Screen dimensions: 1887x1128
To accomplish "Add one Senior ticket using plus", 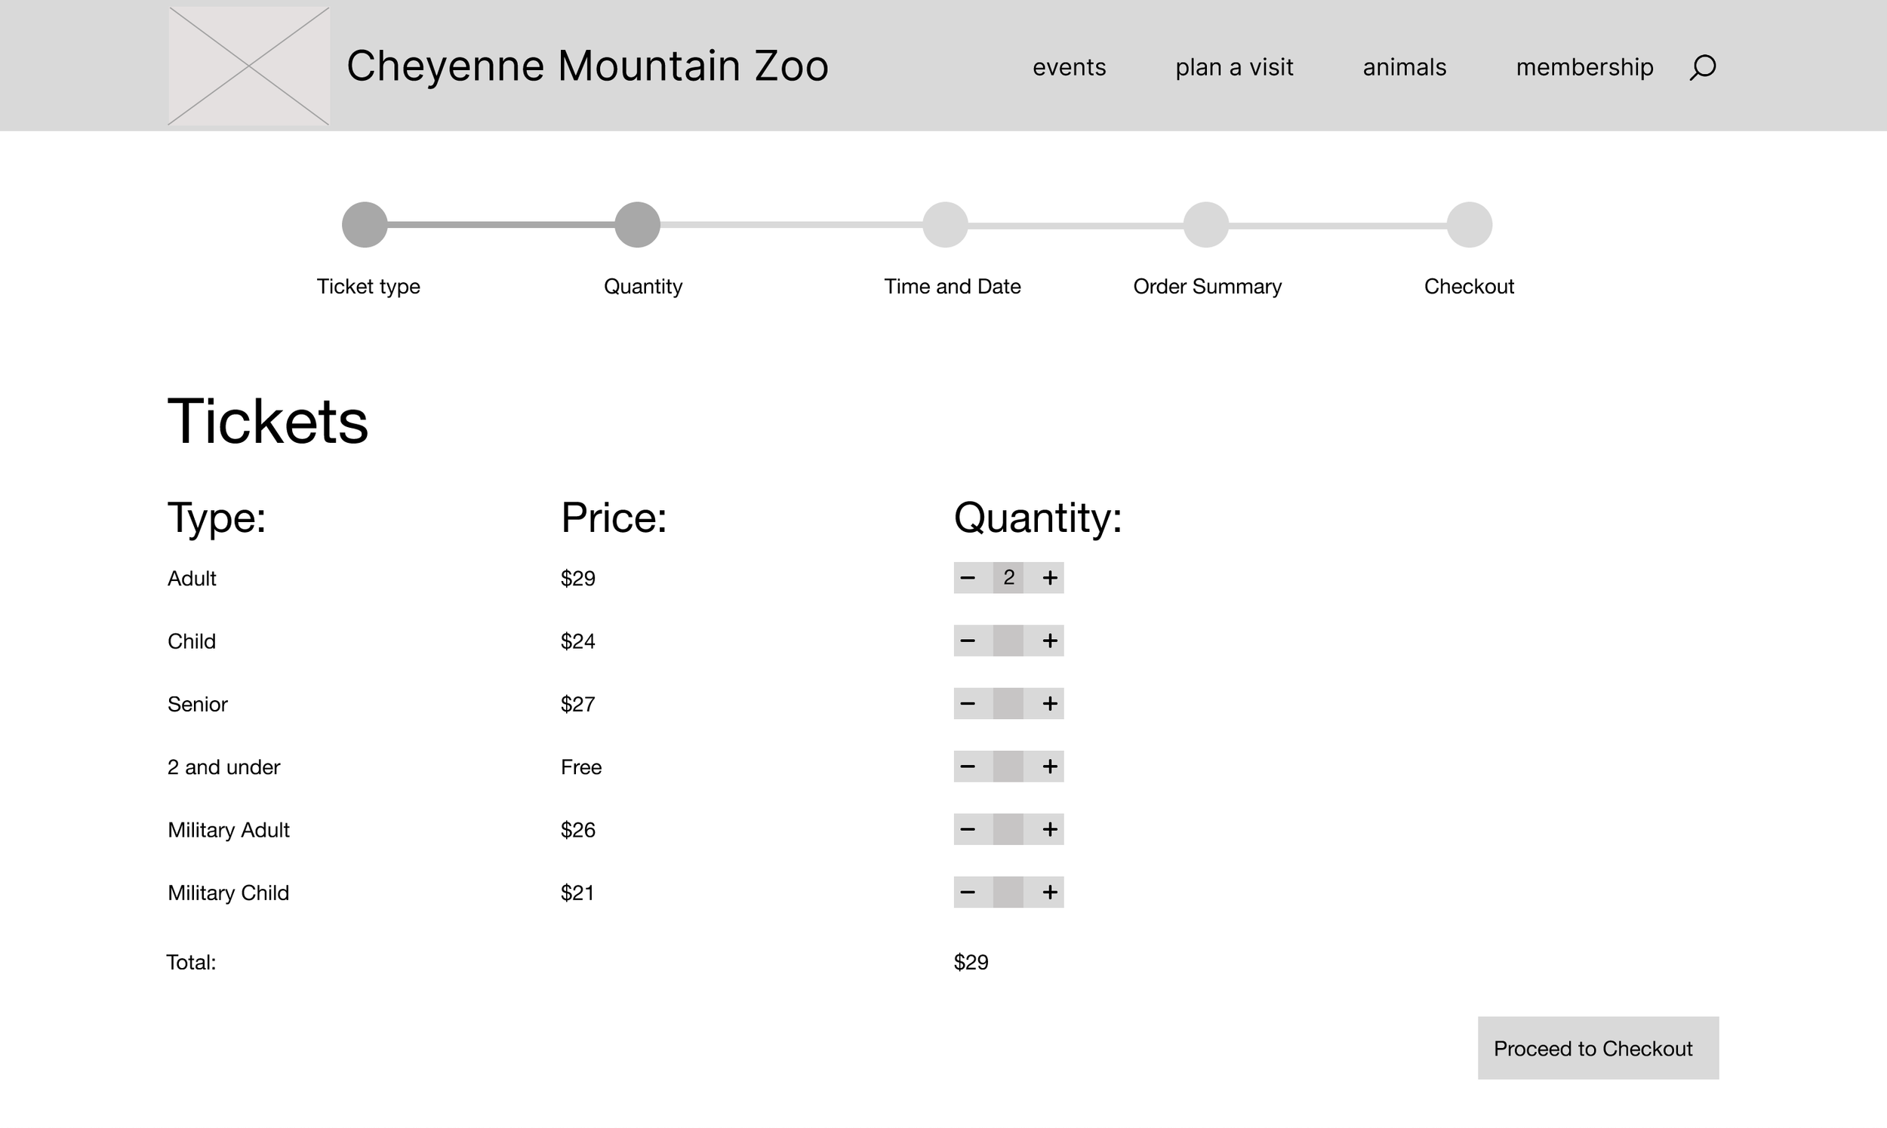I will 1049,704.
